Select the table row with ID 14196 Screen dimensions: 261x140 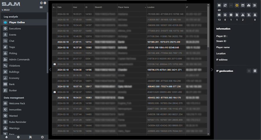[x=130, y=70]
